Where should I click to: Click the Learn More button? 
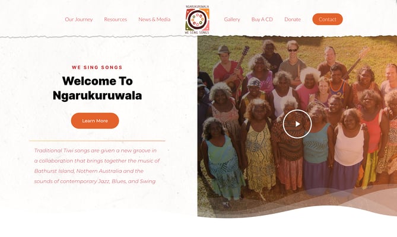95,121
